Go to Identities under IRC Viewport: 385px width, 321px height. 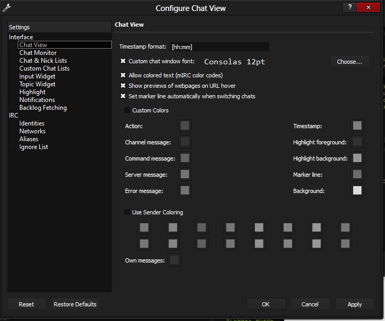click(32, 123)
